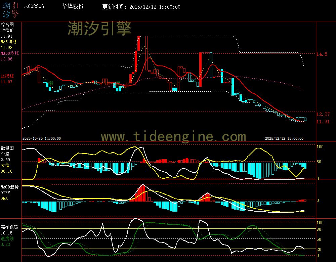336x262 pixels.
Task: Toggle the MA5均线 legend label
Action: point(8,42)
